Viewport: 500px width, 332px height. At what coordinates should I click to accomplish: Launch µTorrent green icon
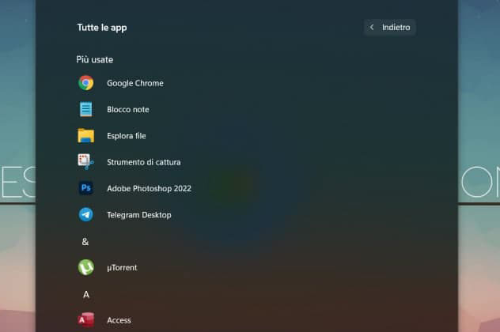pos(85,267)
